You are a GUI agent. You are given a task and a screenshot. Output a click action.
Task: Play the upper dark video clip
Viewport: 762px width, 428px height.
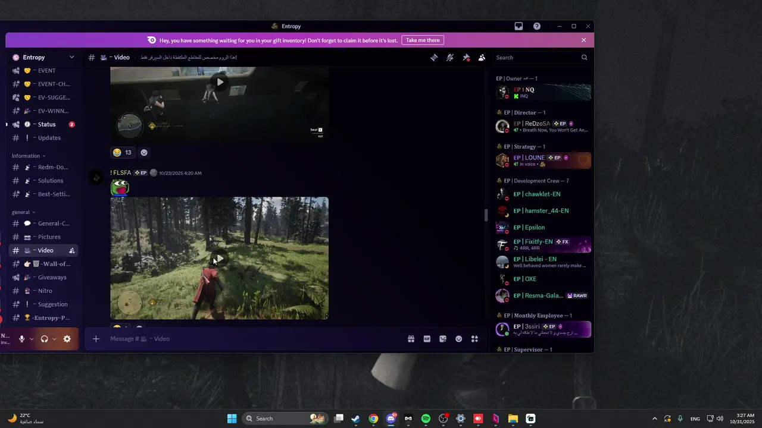tap(220, 82)
